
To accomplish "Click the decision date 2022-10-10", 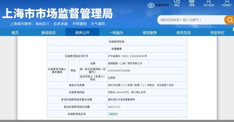I will 114,107.
